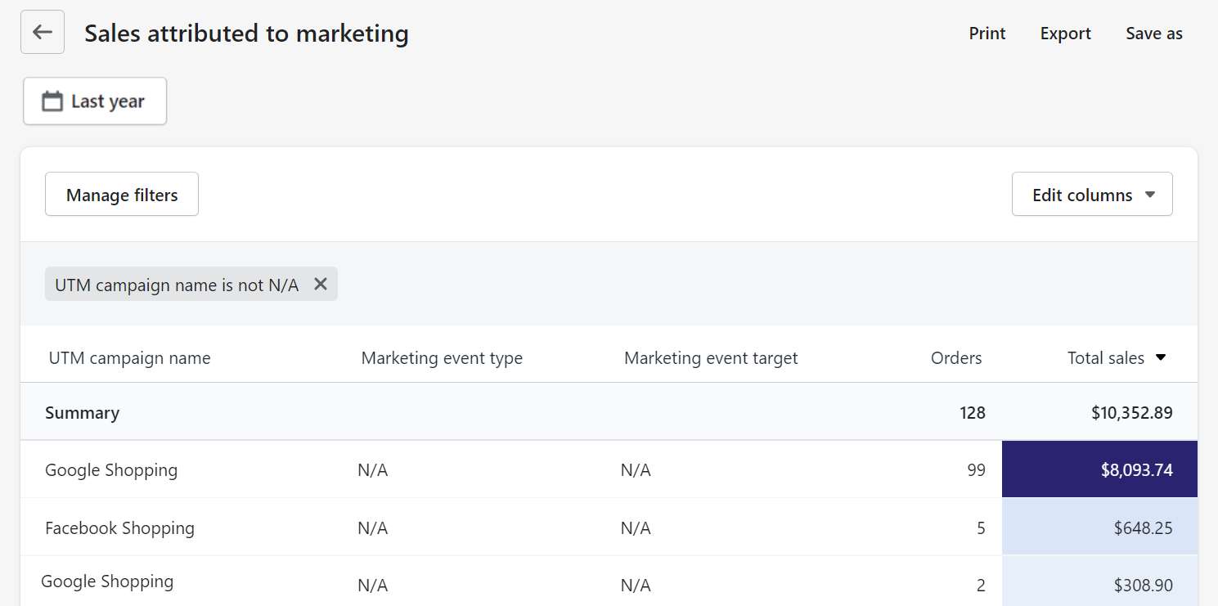Click the Manage filters button

122,195
